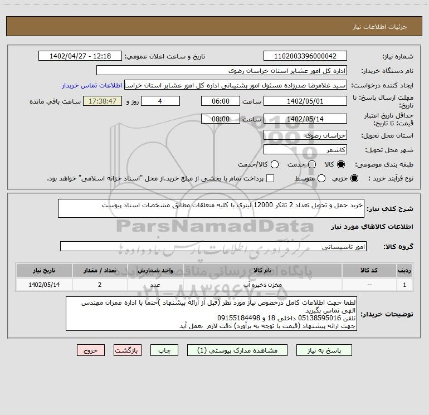Click the announcement date field 1402/04/27 - 12:18
Screen dimensions: 429x415
(80, 56)
